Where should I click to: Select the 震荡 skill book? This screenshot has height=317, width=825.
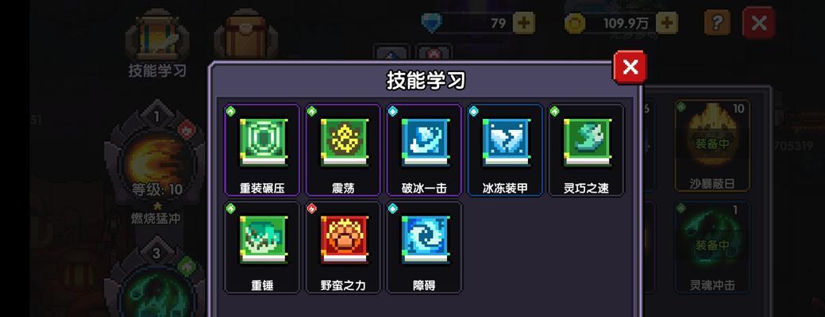coord(343,150)
